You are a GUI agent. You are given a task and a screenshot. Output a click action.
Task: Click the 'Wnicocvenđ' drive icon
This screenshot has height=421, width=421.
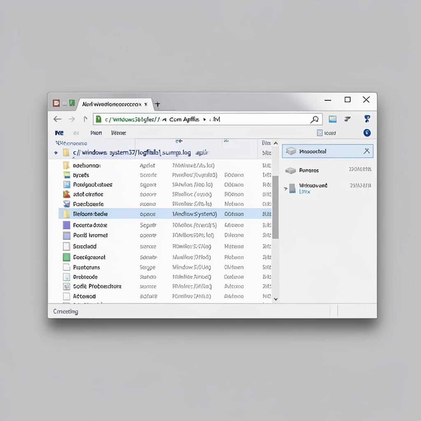pyautogui.click(x=292, y=188)
